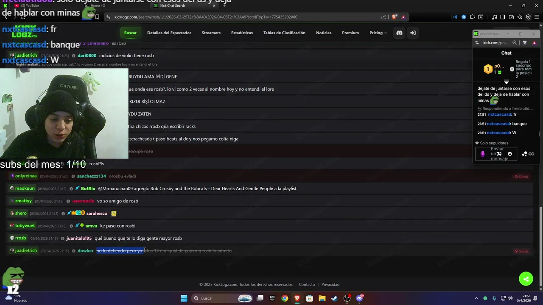Open Steam from taskbar
This screenshot has height=305, width=543.
point(334,298)
